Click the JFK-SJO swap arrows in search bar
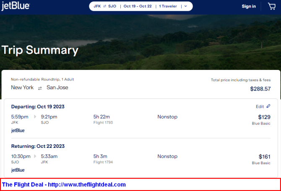 [105, 6]
